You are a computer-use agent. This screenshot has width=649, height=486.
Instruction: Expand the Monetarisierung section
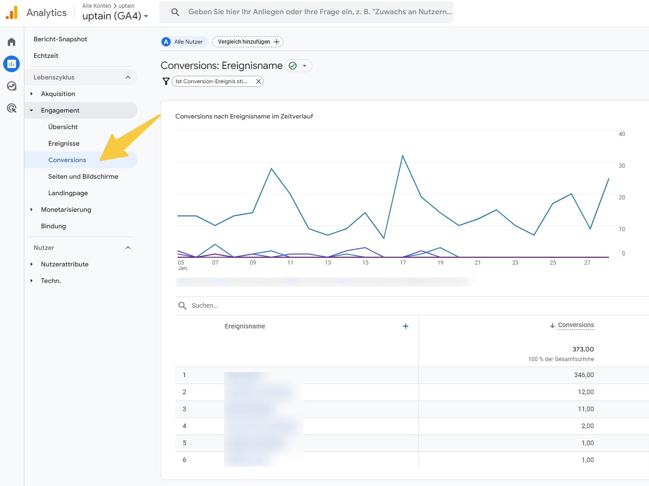(66, 209)
